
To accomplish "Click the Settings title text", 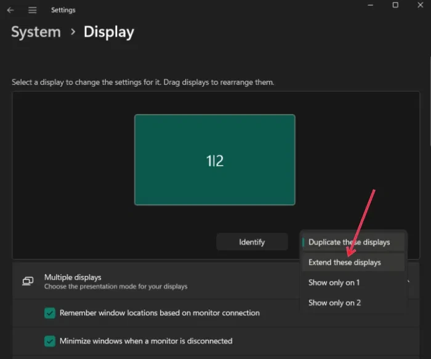I will (64, 10).
